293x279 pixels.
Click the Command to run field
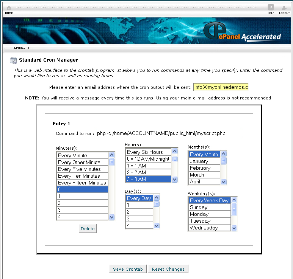169,133
